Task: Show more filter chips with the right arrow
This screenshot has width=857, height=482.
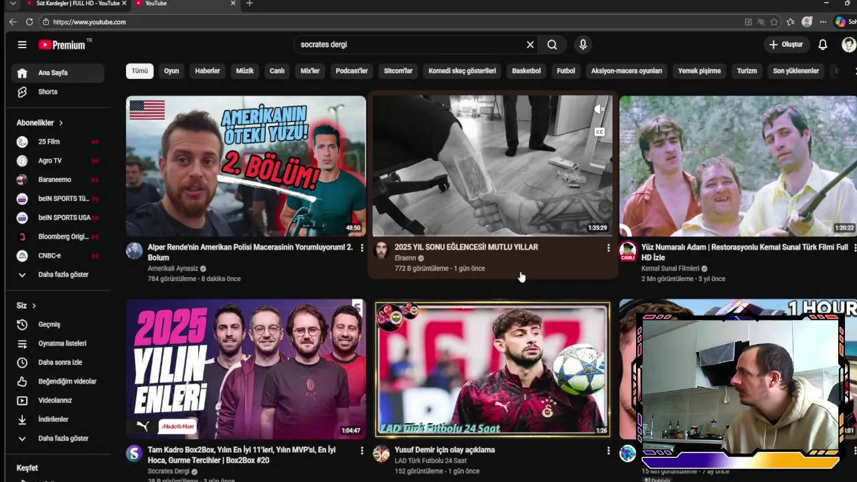Action: click(x=854, y=71)
